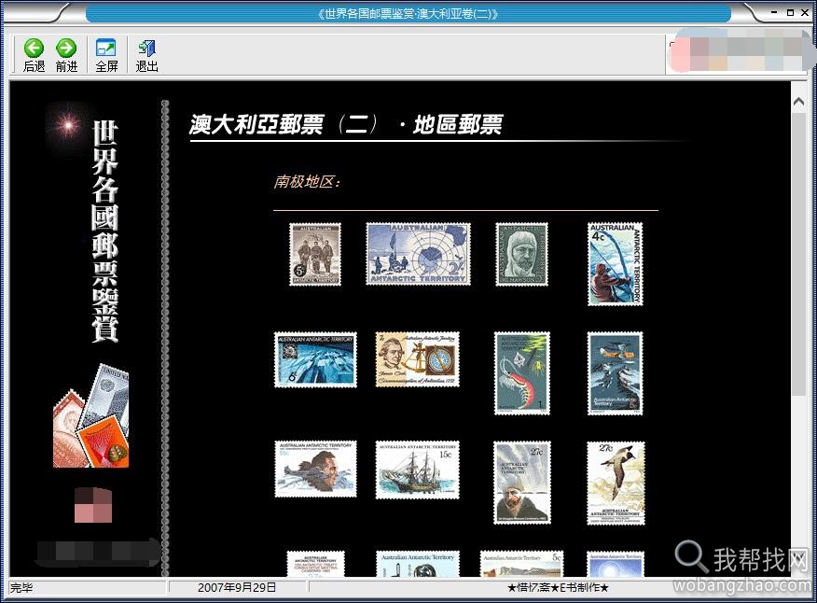Open the aircraft over mountains stamp
This screenshot has height=603, width=817.
click(616, 373)
